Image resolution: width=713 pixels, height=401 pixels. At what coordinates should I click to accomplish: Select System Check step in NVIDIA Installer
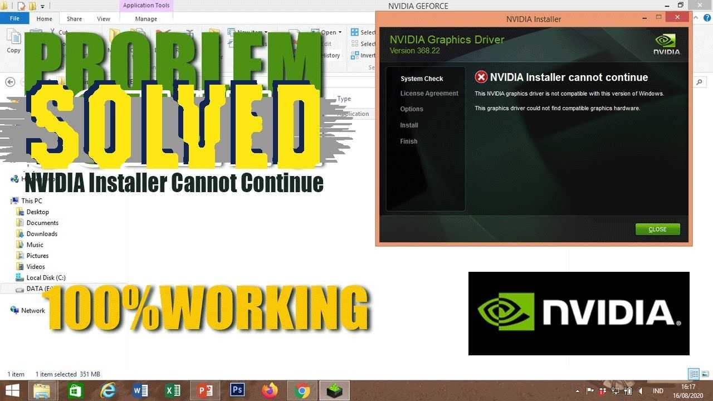(x=422, y=79)
